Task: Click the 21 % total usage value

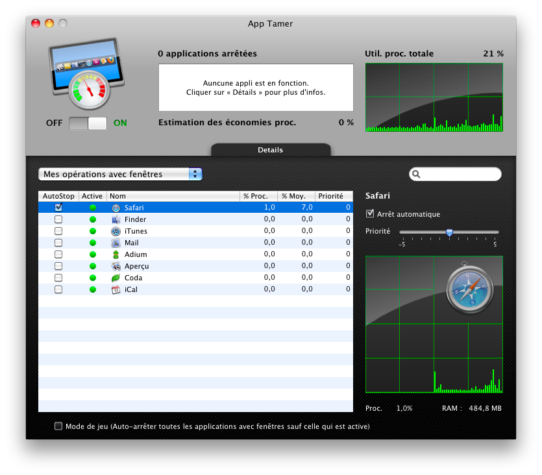Action: 493,54
